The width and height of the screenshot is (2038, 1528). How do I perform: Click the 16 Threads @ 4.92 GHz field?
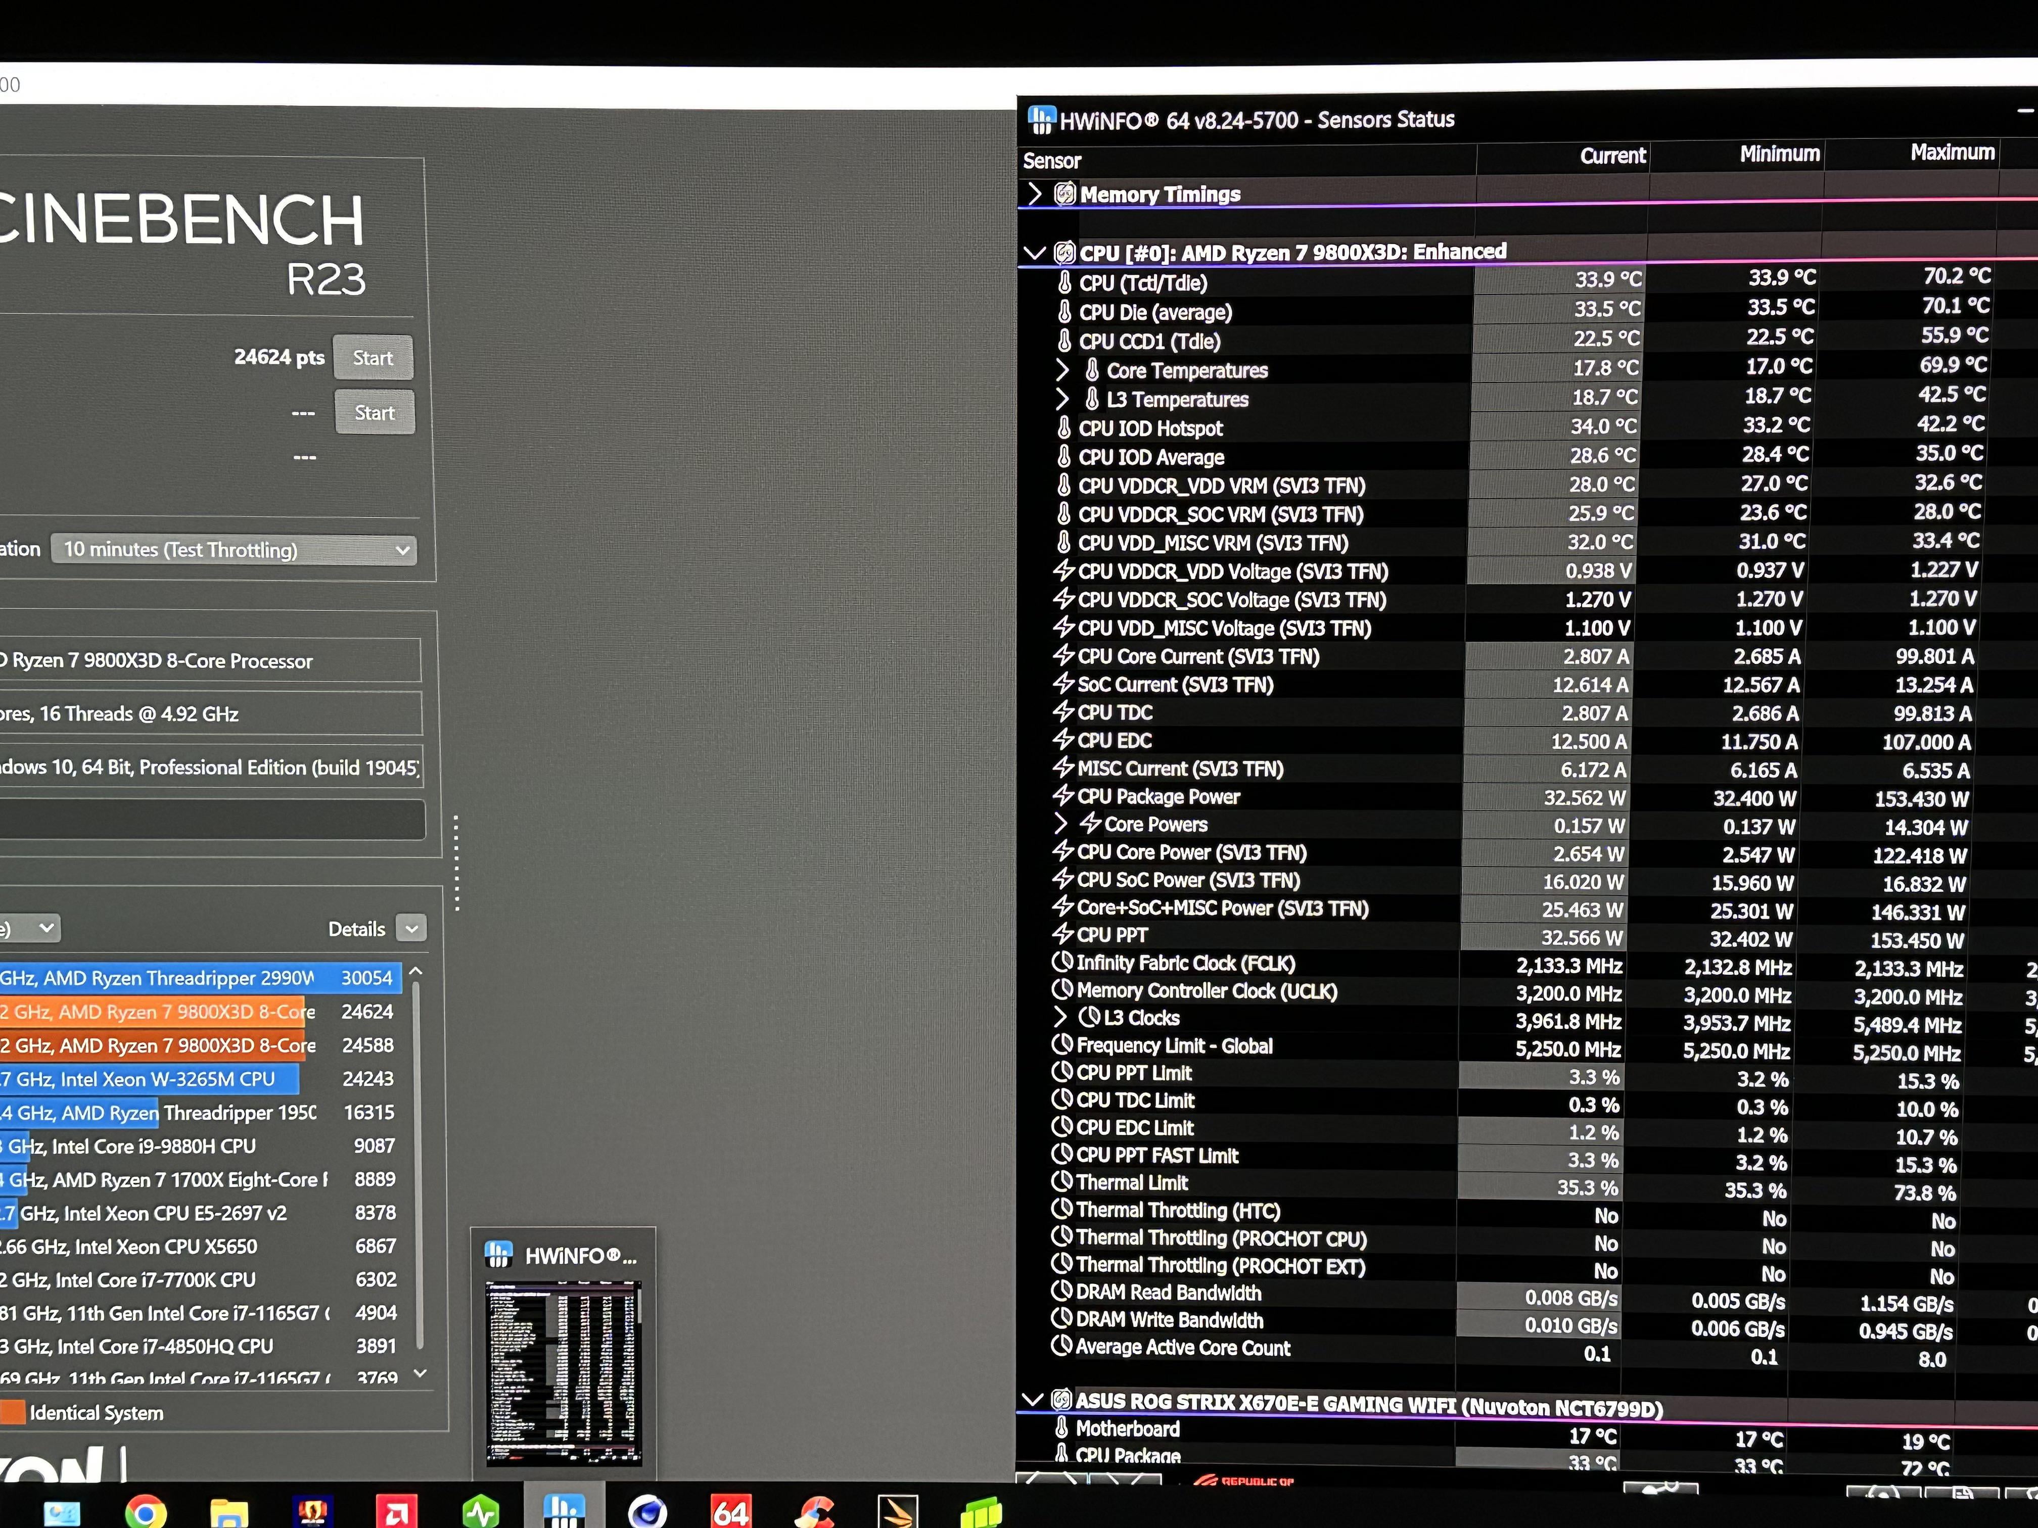(211, 714)
